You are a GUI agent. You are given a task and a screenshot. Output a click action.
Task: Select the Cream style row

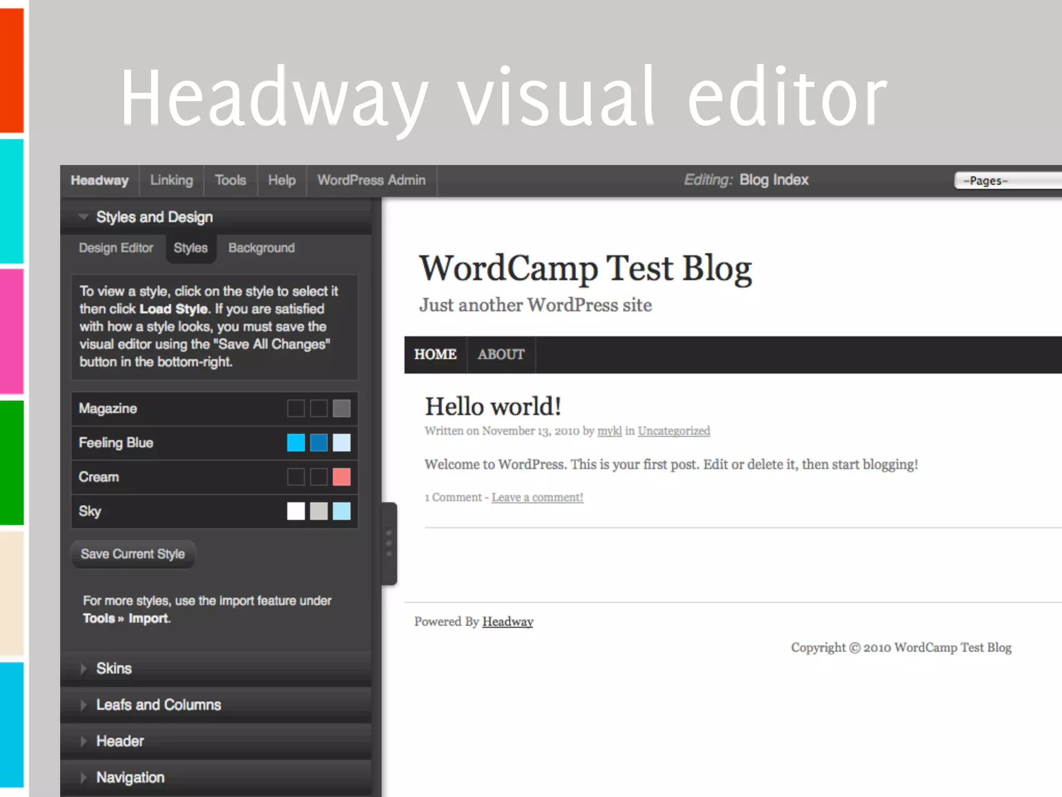coord(215,477)
